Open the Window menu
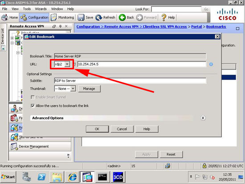The height and width of the screenshot is (184, 245). [x=57, y=9]
